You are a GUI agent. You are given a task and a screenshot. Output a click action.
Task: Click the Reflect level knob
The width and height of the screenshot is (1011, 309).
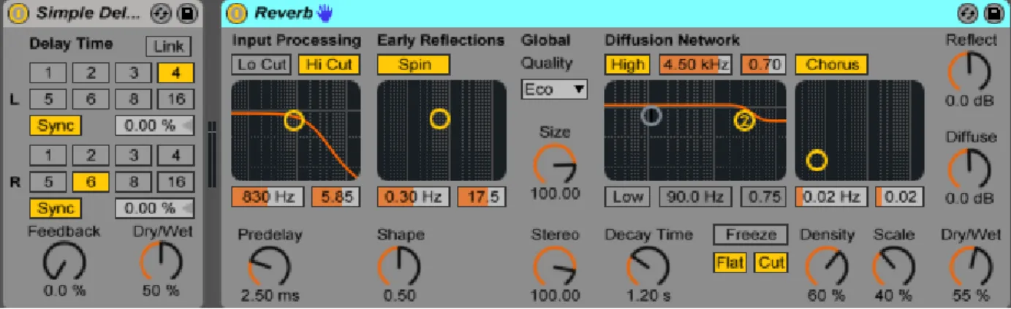pos(969,72)
